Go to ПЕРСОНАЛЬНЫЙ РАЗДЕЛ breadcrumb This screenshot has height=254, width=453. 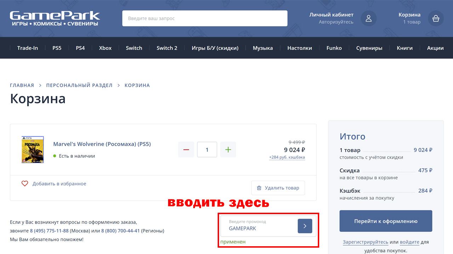[x=79, y=85]
